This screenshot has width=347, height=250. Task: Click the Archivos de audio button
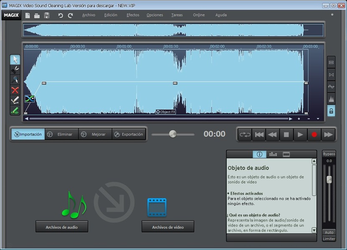[62, 227]
